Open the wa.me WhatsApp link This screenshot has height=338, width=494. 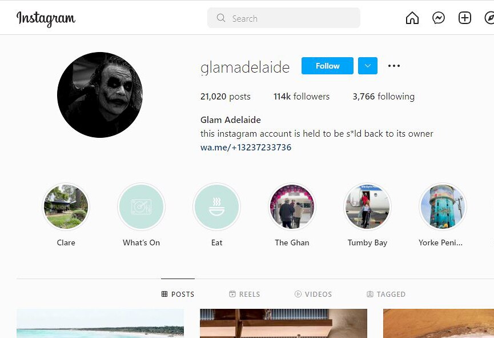246,148
